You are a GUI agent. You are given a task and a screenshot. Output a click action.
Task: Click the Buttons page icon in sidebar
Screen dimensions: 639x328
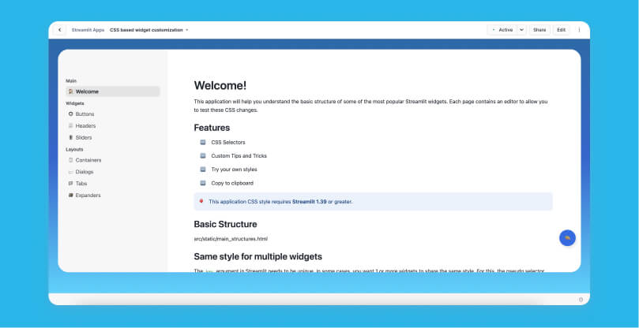pyautogui.click(x=70, y=114)
